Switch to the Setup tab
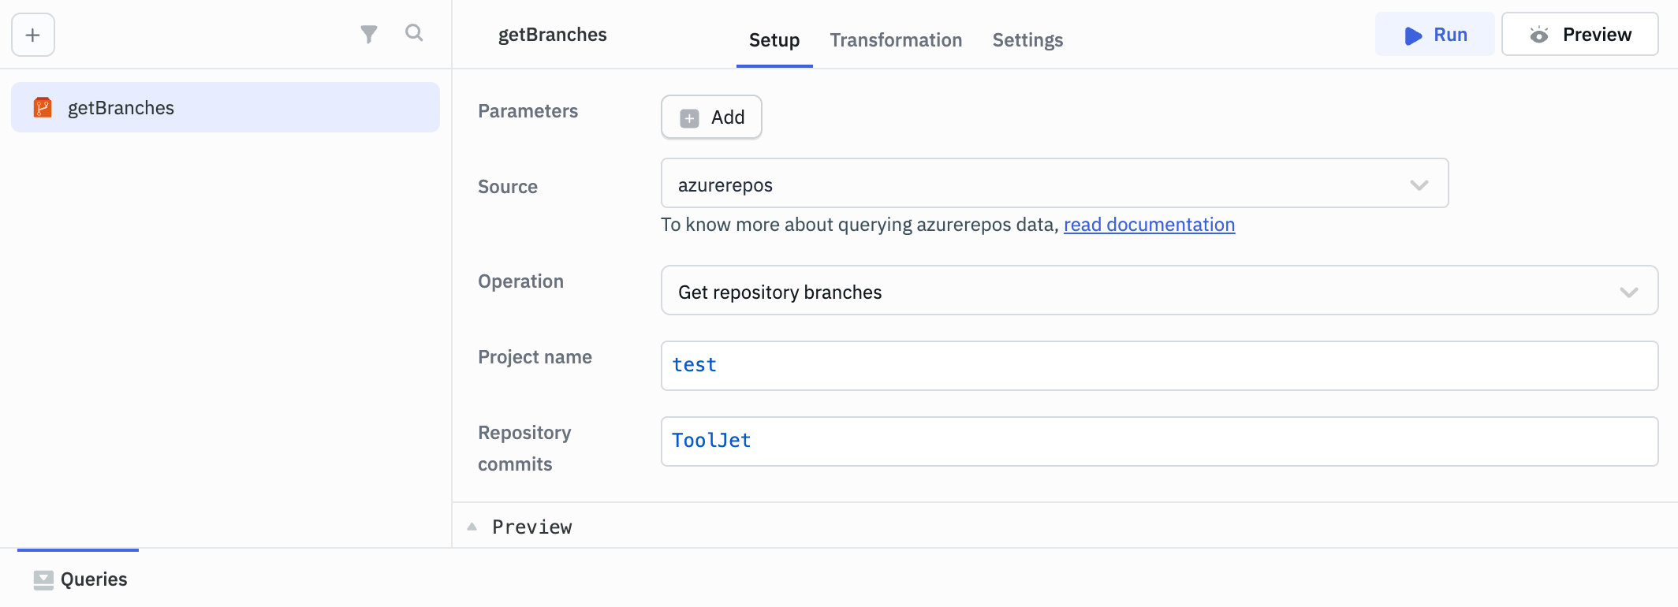 tap(774, 40)
